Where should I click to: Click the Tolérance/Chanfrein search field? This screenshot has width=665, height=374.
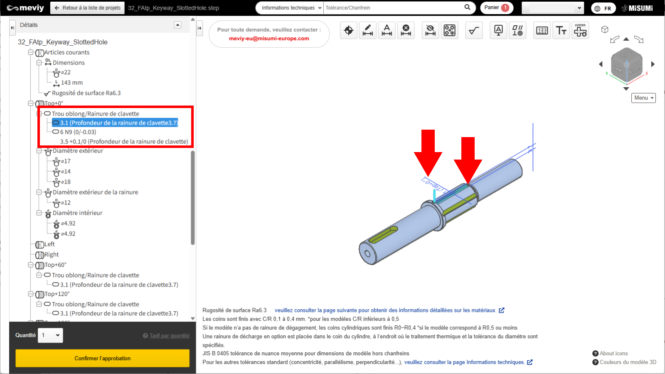393,8
